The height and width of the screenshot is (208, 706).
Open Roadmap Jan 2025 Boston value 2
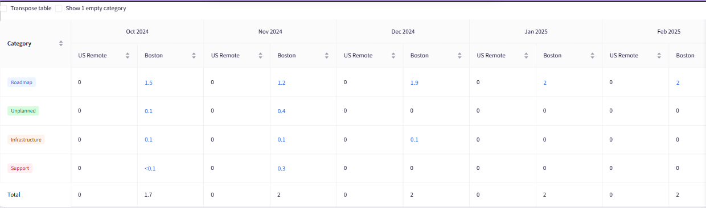545,83
